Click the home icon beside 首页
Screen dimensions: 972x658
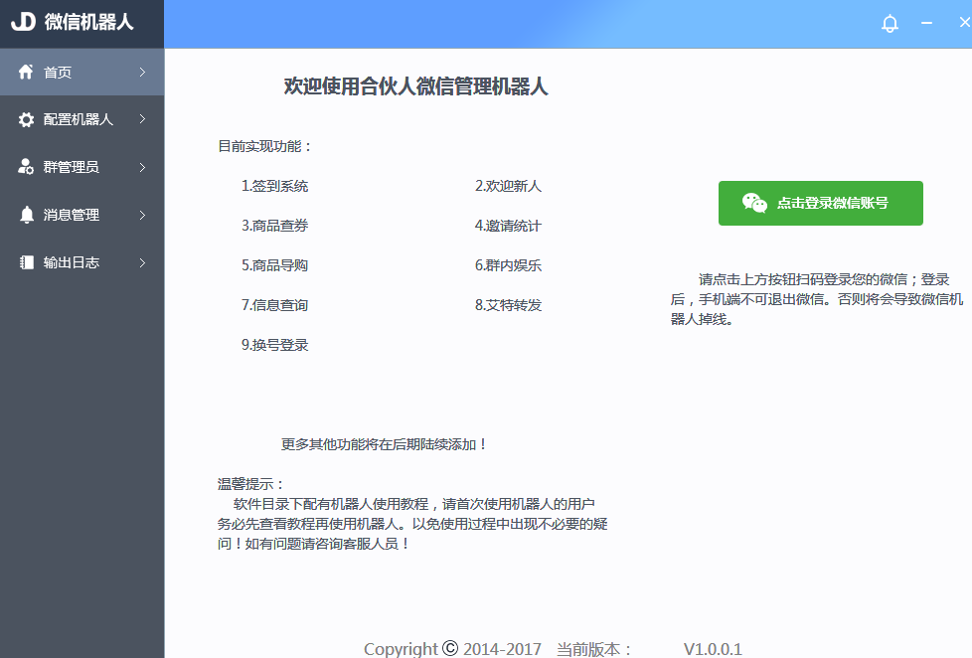[24, 72]
